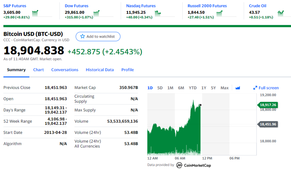Click the S&P Futures price 3,605.00
Image resolution: width=291 pixels, height=170 pixels.
12,12
